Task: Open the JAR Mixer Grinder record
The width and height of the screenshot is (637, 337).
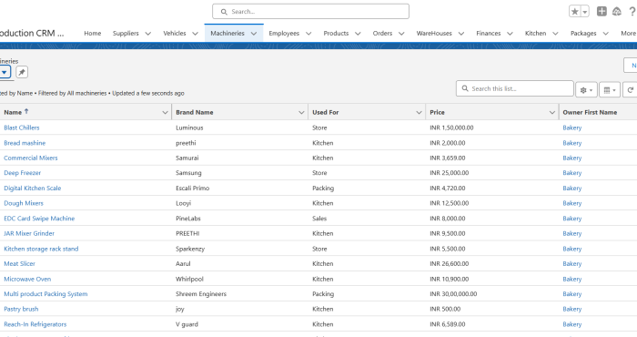Action: tap(29, 233)
